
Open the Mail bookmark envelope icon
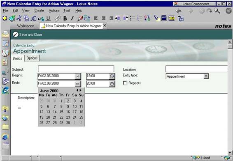point(5,34)
